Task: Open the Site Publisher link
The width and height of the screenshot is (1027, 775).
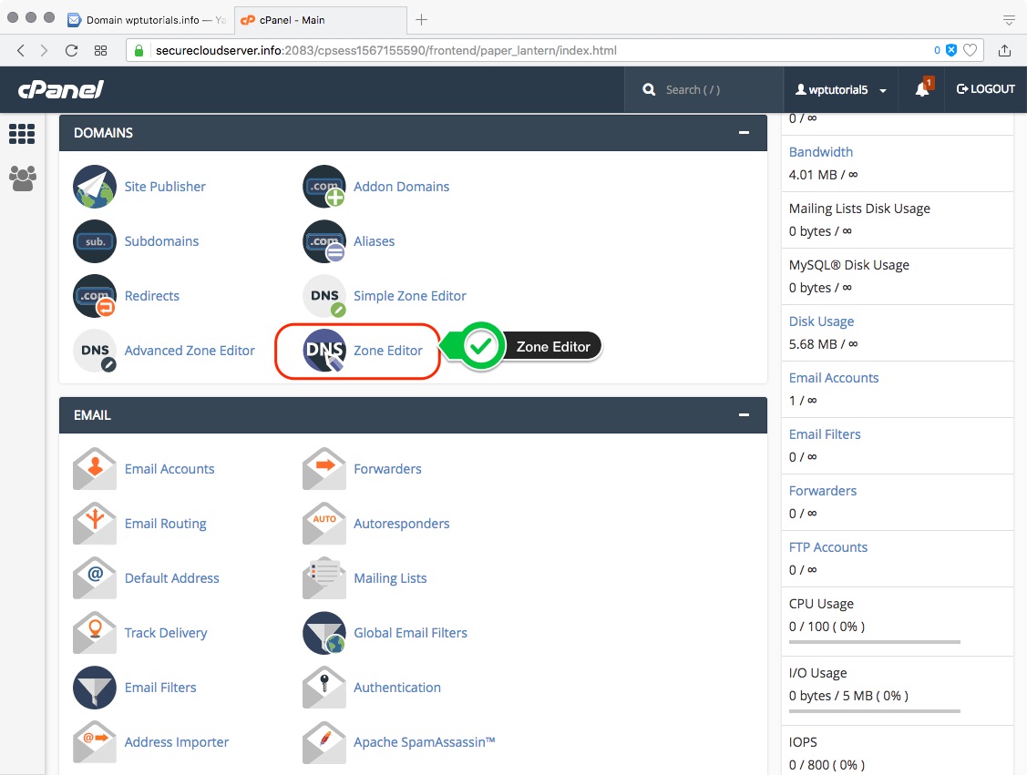Action: click(x=165, y=187)
